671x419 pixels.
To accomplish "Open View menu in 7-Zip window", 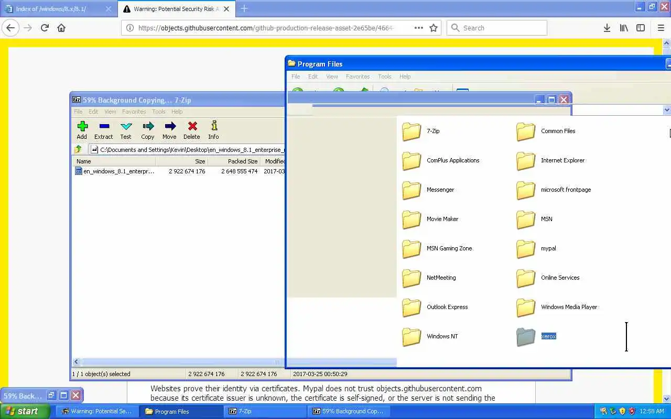I will tap(110, 112).
